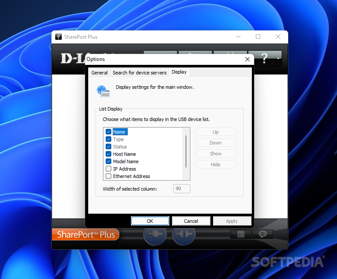Maximize the SharePort Plus window

tap(258, 37)
